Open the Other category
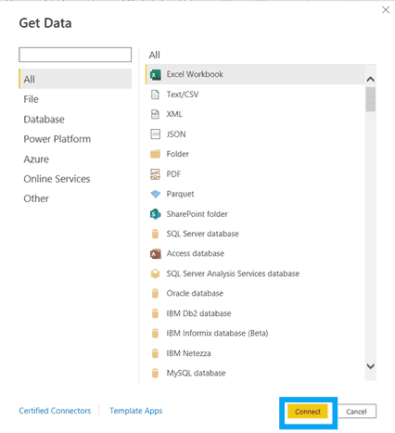 tap(36, 198)
